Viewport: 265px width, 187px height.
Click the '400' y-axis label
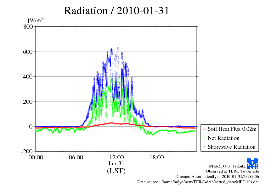(28, 77)
